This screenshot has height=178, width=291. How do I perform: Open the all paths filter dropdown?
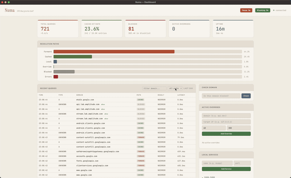click(x=175, y=88)
